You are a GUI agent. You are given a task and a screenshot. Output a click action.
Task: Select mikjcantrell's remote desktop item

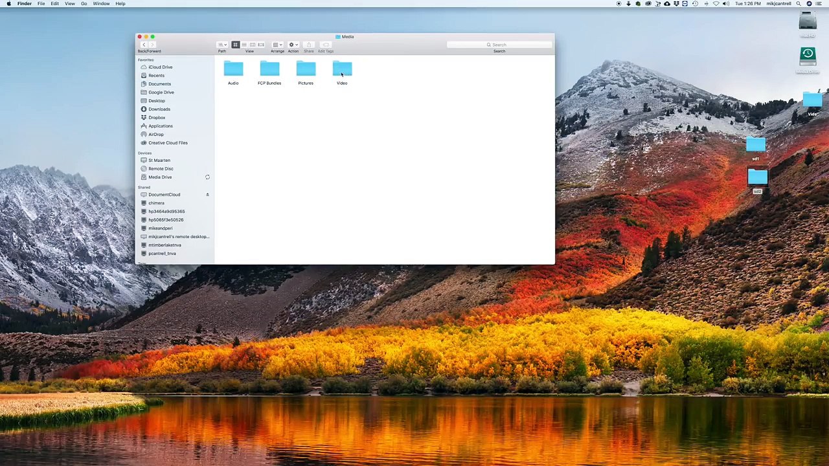pos(175,237)
